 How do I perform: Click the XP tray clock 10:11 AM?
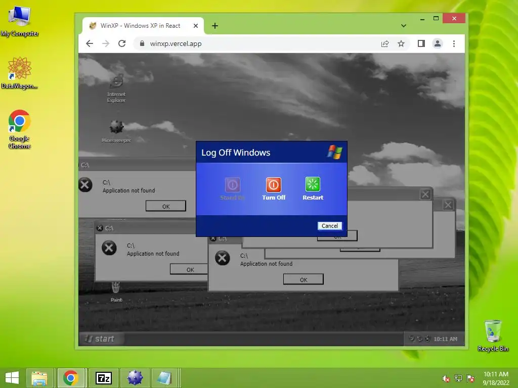point(445,339)
